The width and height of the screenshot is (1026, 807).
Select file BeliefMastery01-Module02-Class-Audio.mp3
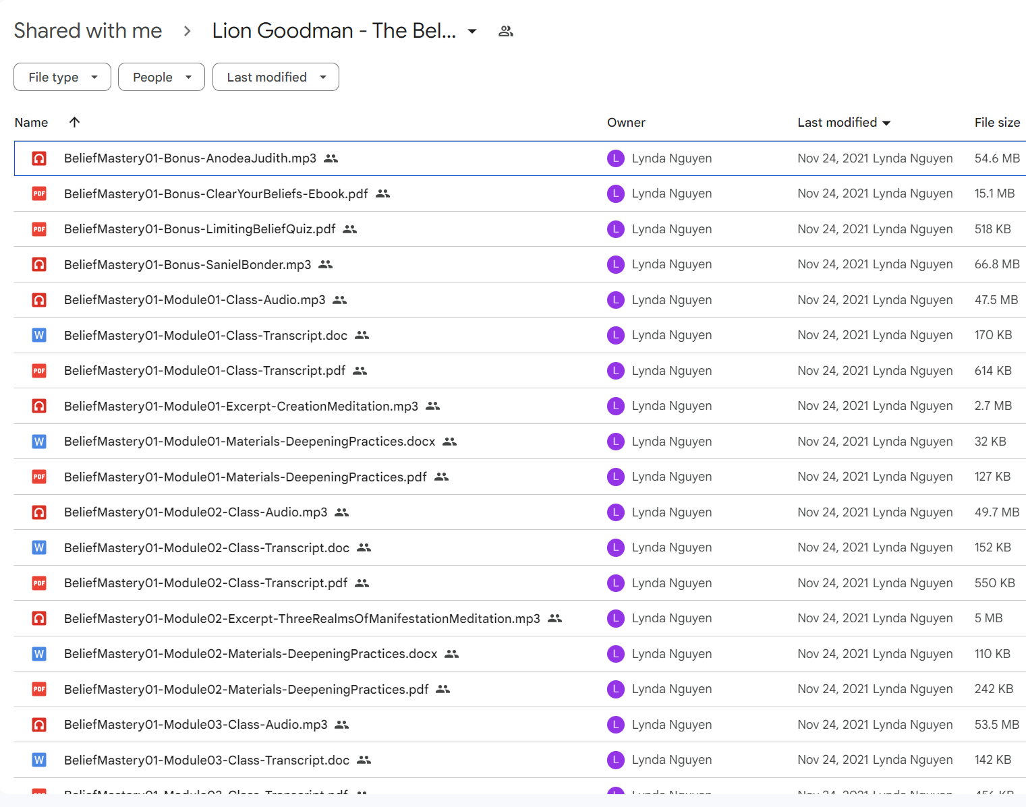click(196, 512)
